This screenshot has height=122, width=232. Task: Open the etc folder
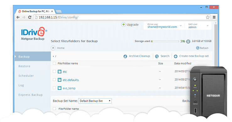coord(65,72)
